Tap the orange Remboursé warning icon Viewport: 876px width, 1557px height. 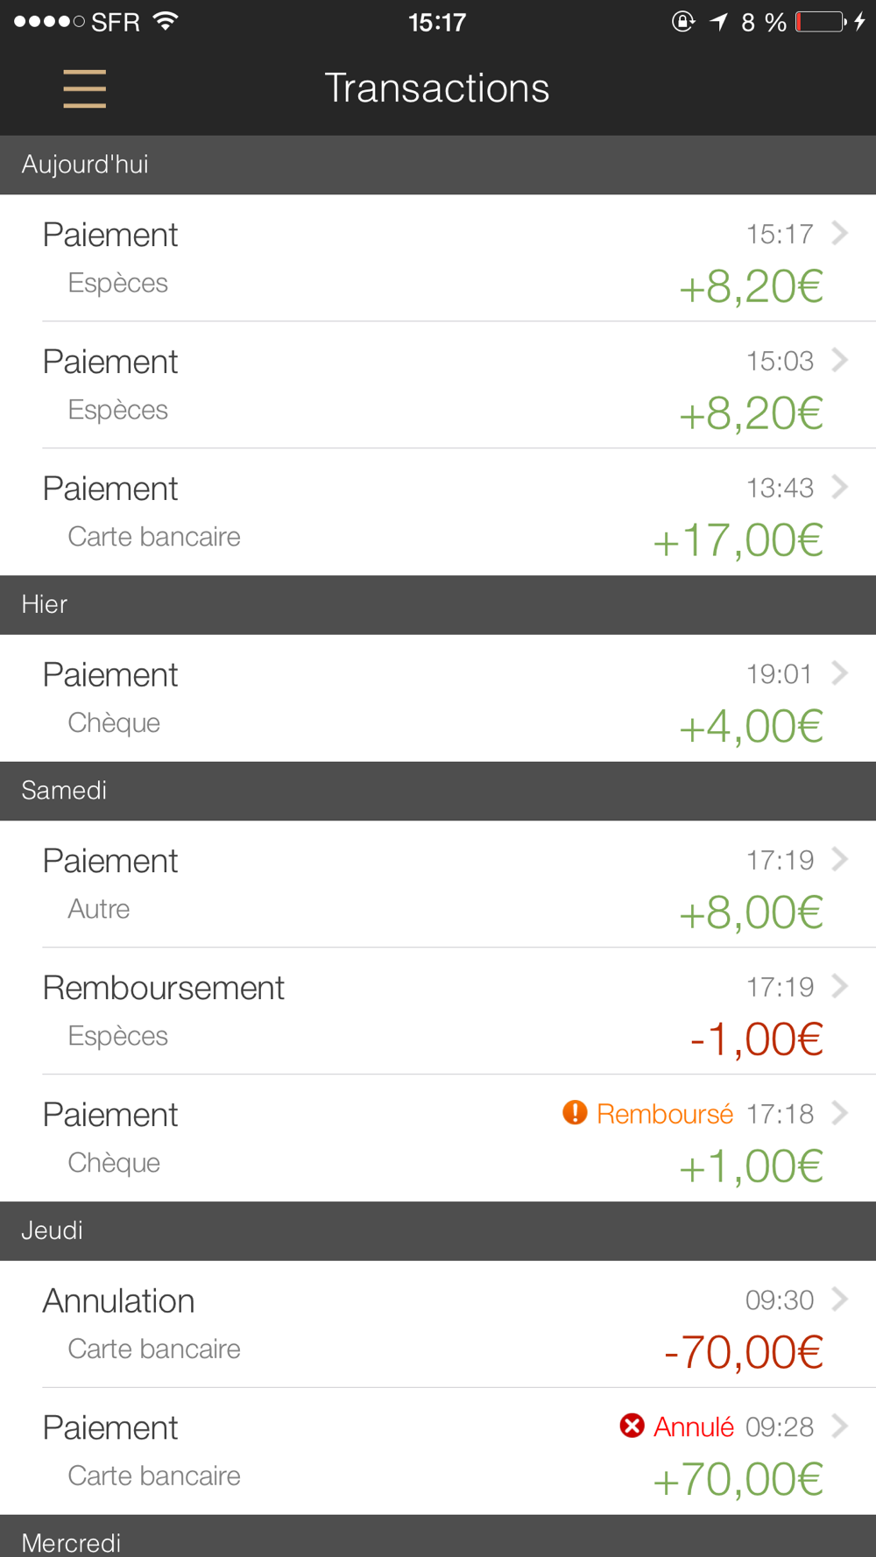(x=575, y=1112)
